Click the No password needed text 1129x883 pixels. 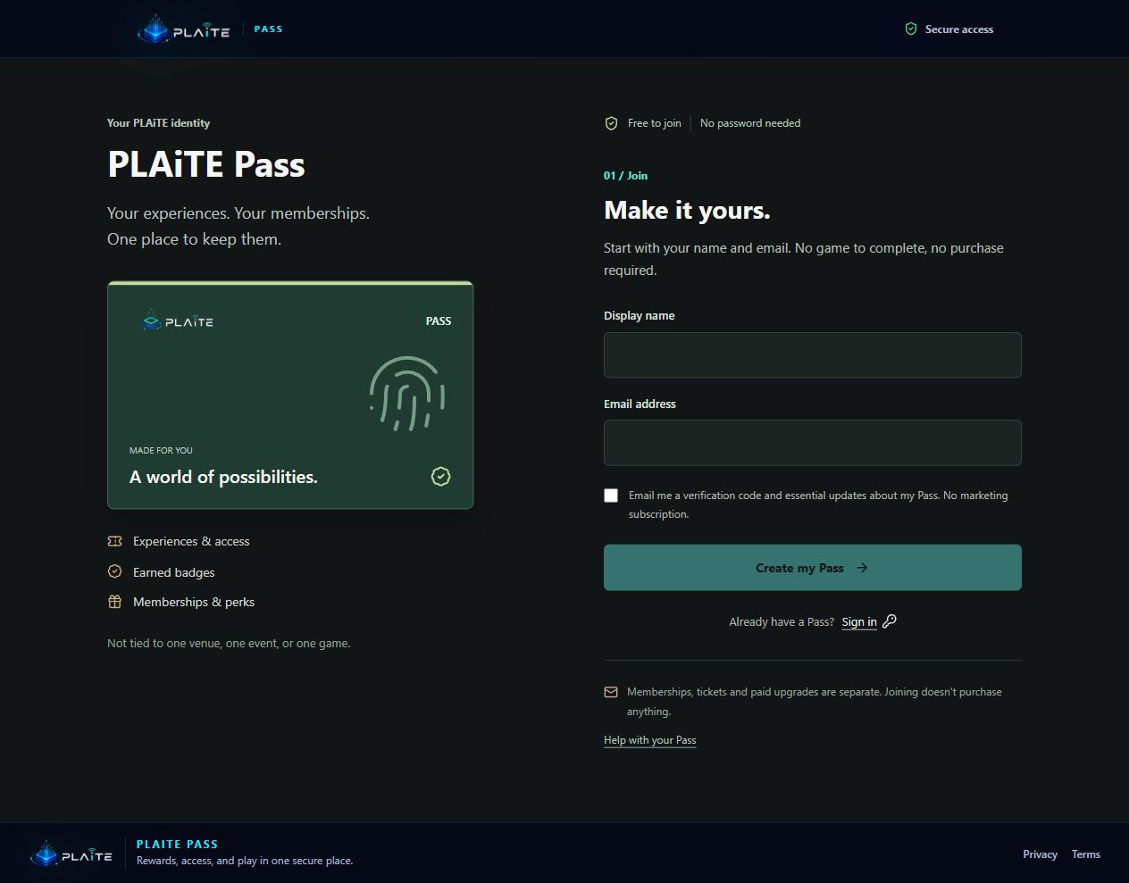click(x=750, y=123)
